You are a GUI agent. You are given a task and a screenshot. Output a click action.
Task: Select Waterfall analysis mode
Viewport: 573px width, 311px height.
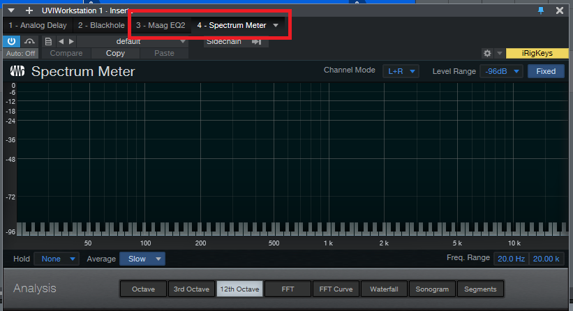(384, 289)
